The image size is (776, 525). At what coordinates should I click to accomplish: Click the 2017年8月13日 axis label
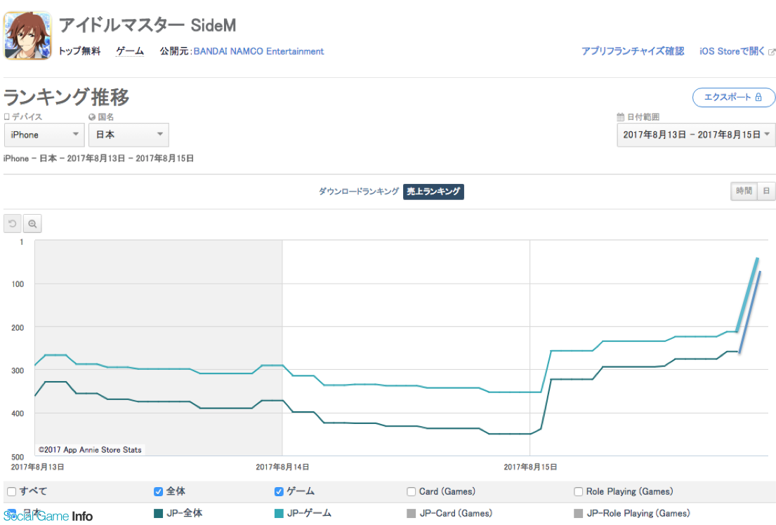37,467
